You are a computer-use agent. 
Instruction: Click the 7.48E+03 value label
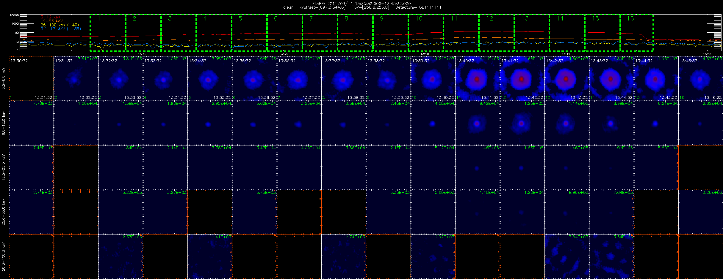(43, 148)
